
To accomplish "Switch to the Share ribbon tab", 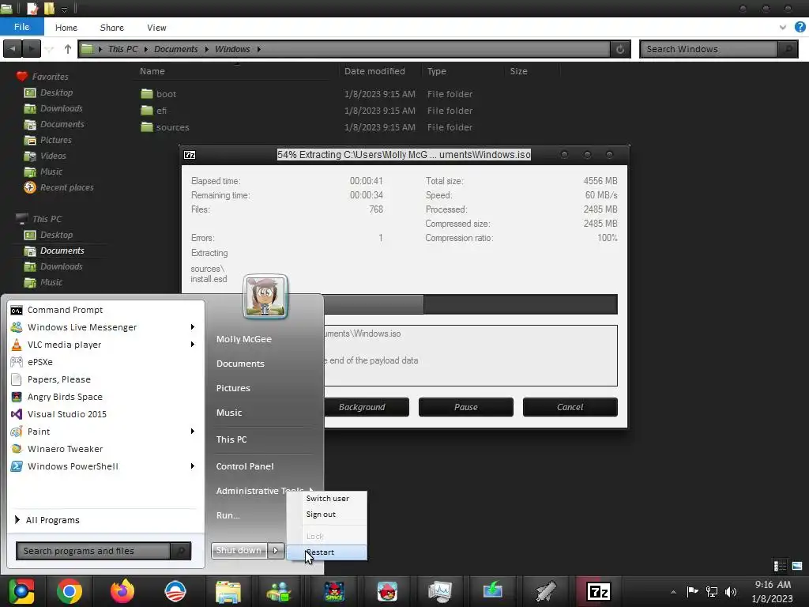I will 112,28.
